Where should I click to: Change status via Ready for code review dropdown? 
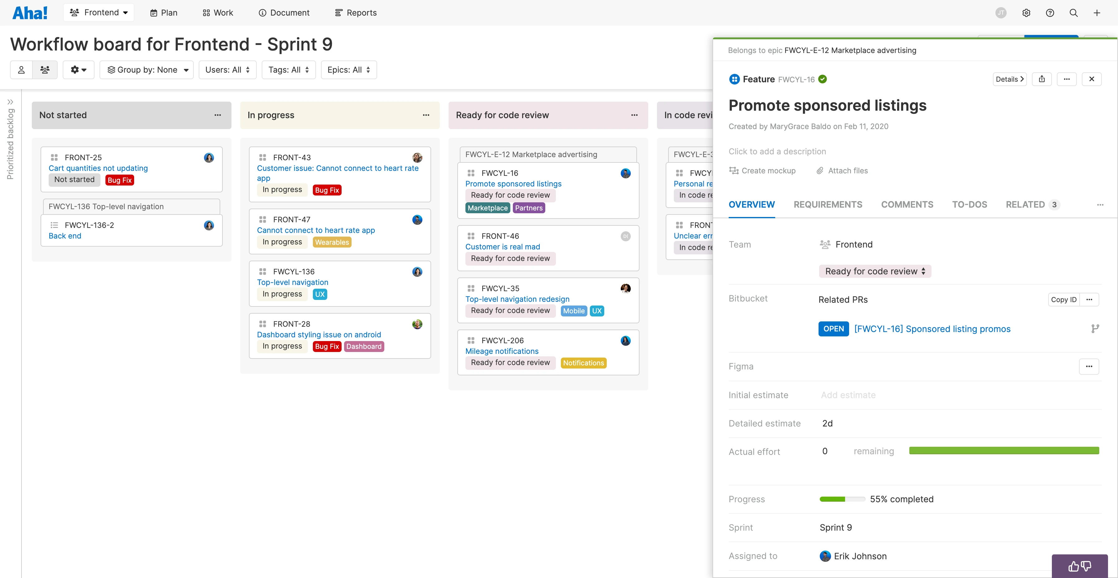tap(874, 271)
